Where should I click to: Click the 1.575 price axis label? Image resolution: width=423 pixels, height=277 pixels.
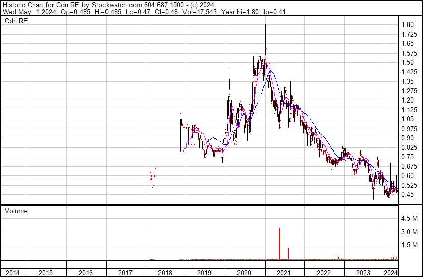click(409, 53)
